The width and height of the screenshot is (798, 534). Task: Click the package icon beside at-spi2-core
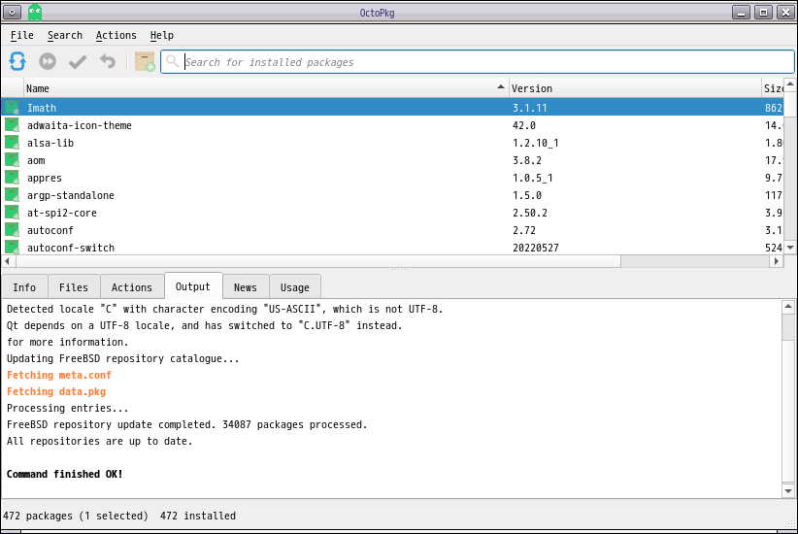13,213
